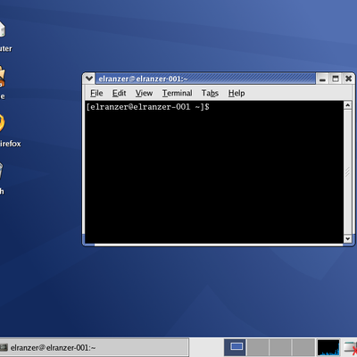Image resolution: width=357 pixels, height=357 pixels.
Task: Open the terminal window menu arrow in title bar
Action: (x=88, y=79)
